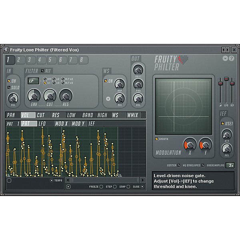Click the envelope play button
This screenshot has width=240, height=240.
[68, 186]
